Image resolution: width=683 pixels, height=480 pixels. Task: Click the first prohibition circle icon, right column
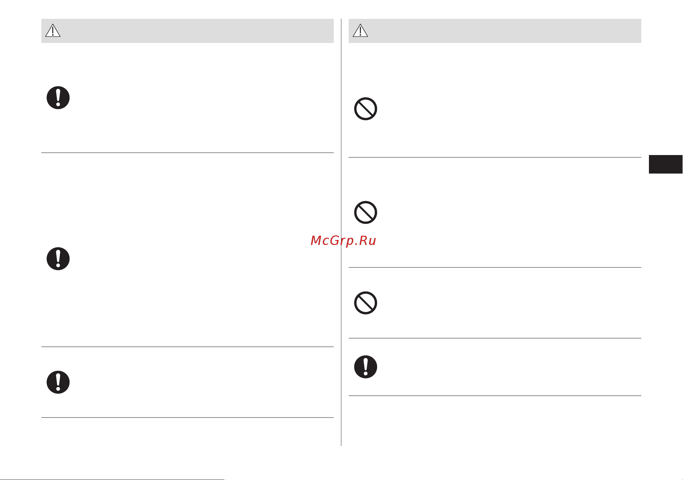click(x=366, y=109)
